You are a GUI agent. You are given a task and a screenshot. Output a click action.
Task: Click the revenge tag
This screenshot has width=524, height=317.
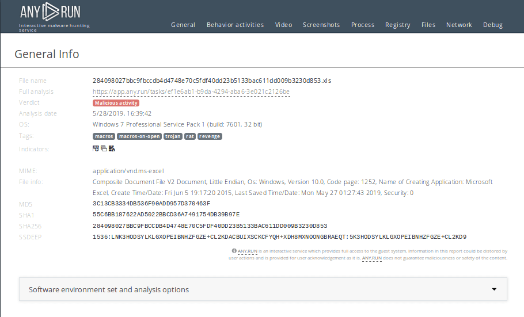tap(210, 136)
